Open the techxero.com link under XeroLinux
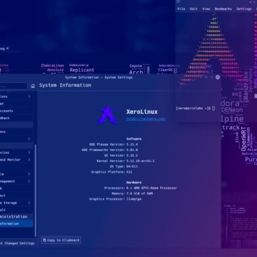 (x=146, y=119)
